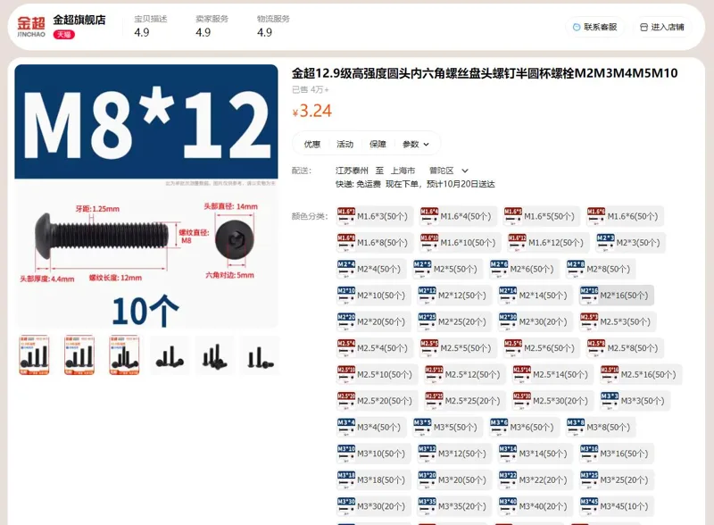
Task: Click the M2.5*8 swatch icon
Action: tap(596, 348)
